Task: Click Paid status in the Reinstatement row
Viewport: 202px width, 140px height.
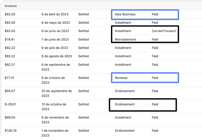Action: [x=155, y=39]
